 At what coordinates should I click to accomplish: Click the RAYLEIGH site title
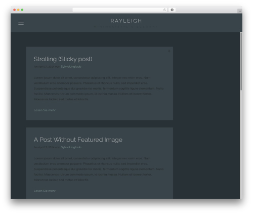[126, 21]
